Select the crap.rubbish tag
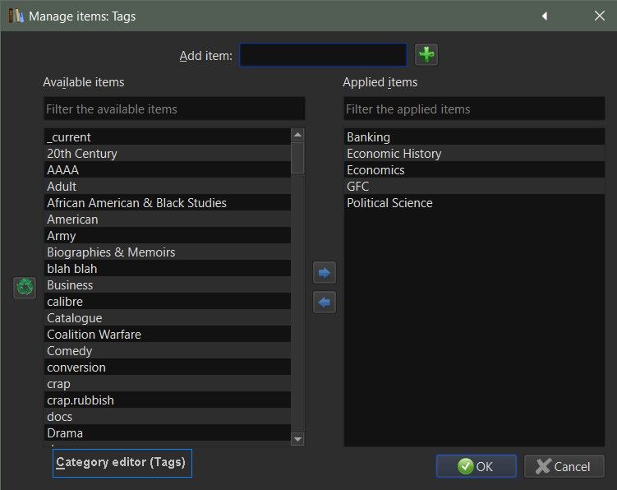617x490 pixels. (168, 400)
